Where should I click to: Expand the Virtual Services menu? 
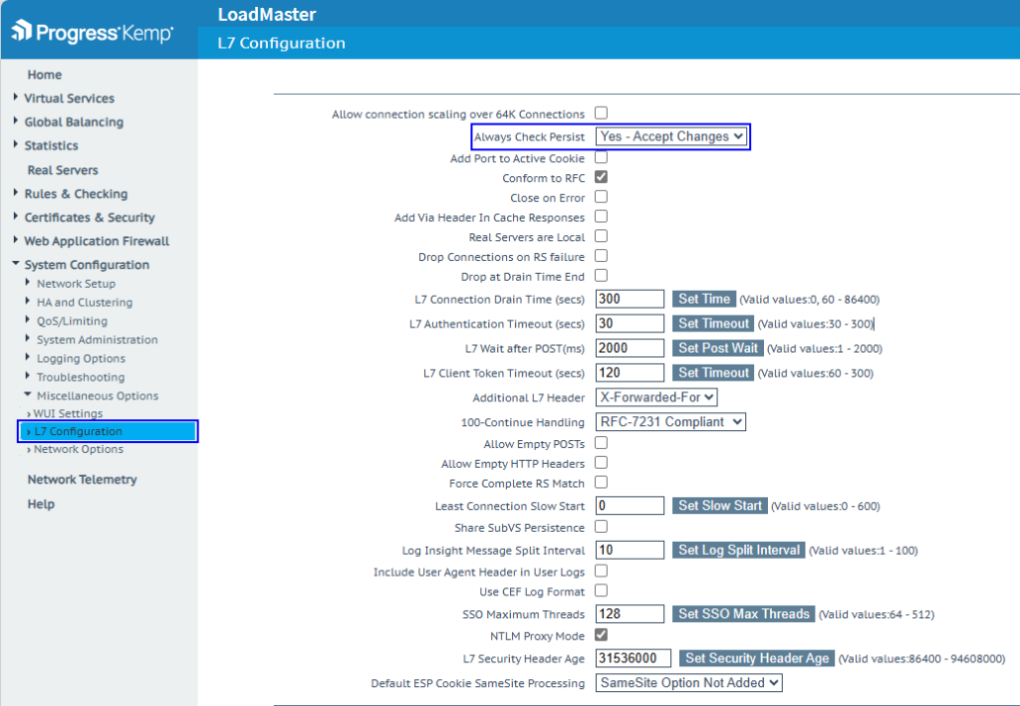click(x=69, y=99)
